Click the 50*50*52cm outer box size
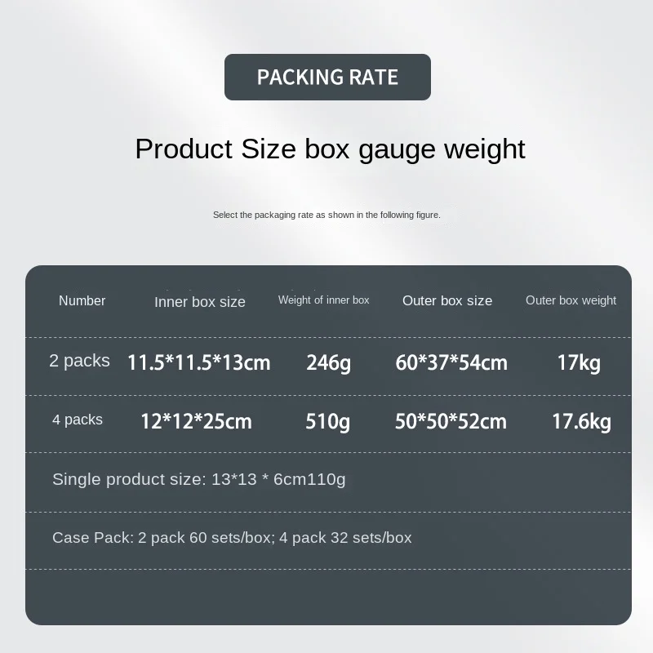The width and height of the screenshot is (653, 653). [x=451, y=421]
